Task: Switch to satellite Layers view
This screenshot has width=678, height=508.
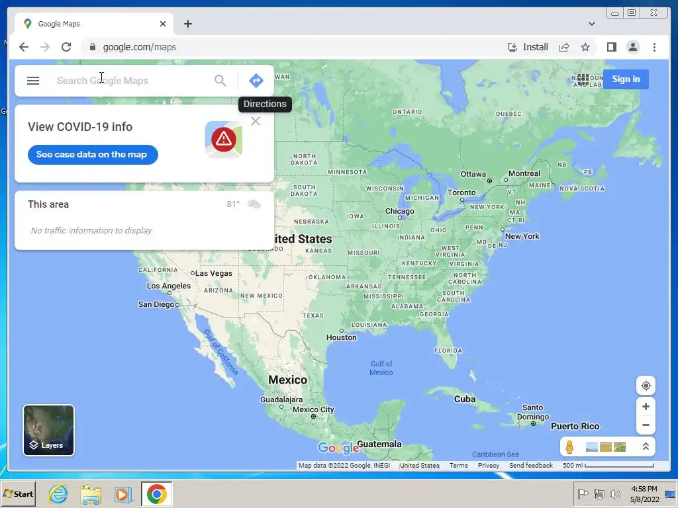Action: (x=48, y=430)
